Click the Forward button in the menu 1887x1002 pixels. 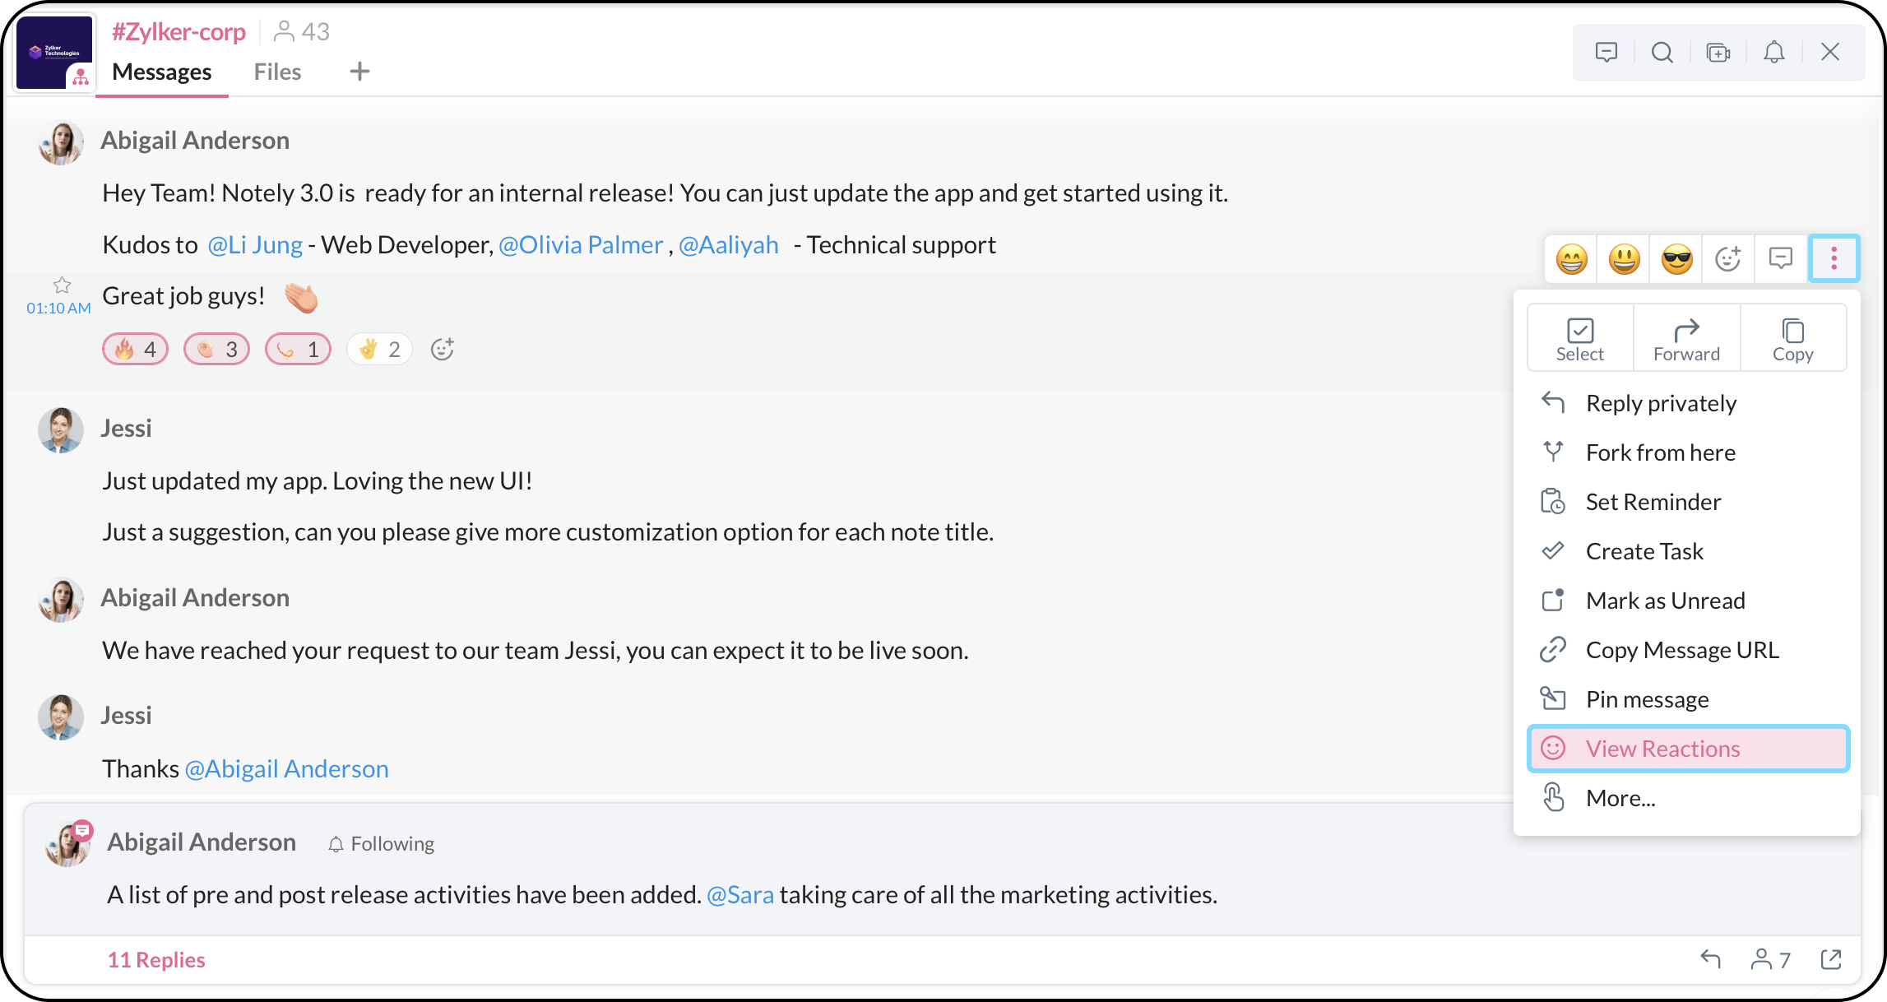tap(1686, 339)
